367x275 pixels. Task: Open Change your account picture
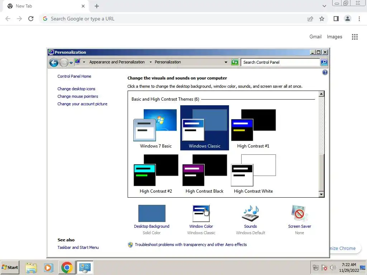[82, 104]
